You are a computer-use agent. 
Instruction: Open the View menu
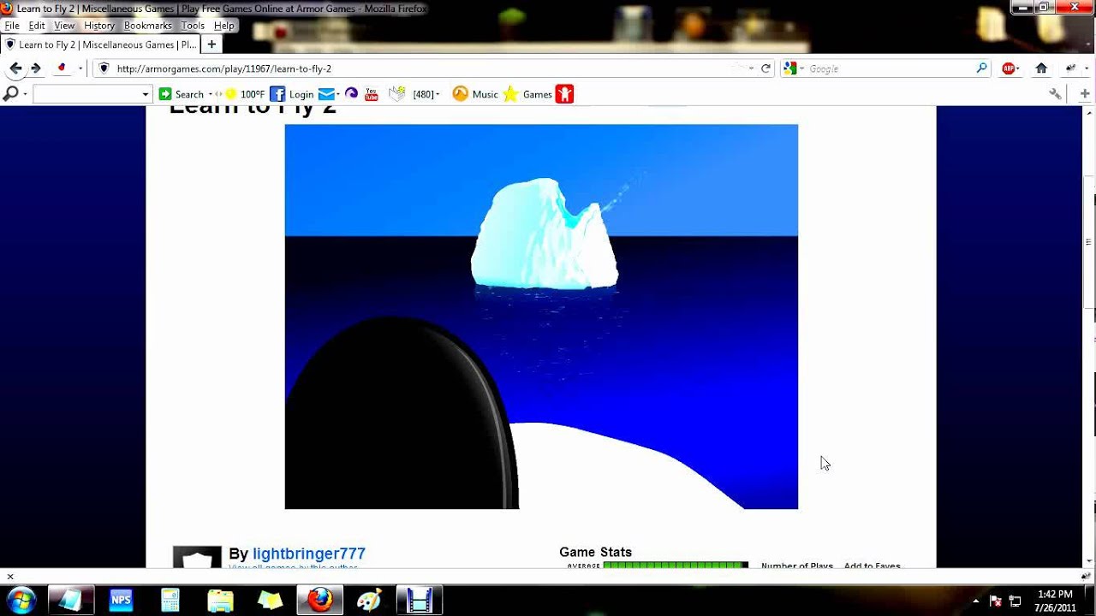pyautogui.click(x=64, y=26)
